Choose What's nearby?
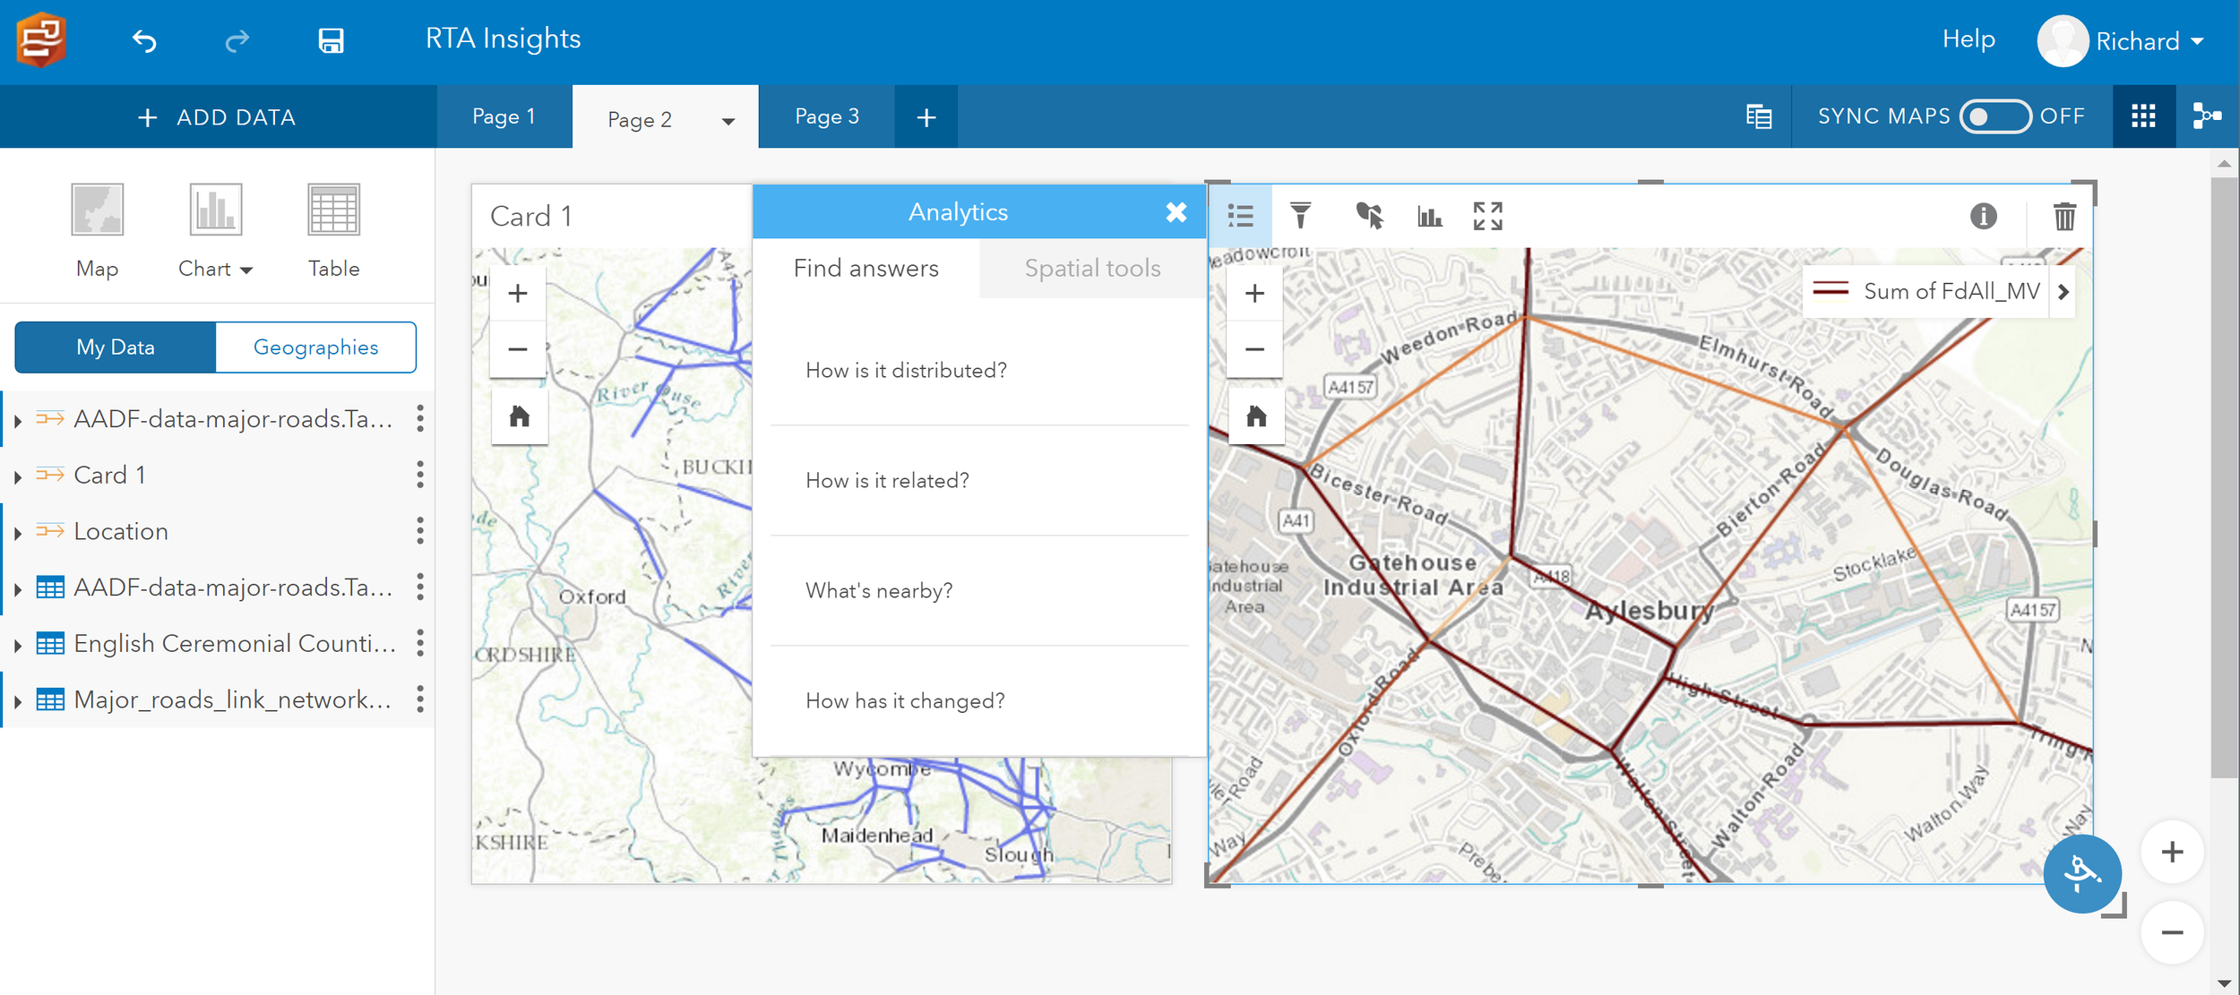 [x=978, y=590]
